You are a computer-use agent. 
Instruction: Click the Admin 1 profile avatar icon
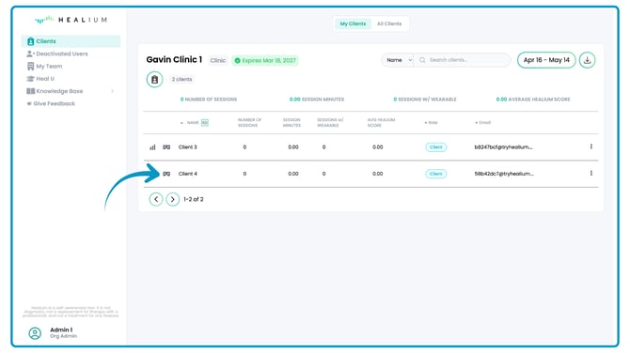tap(35, 333)
